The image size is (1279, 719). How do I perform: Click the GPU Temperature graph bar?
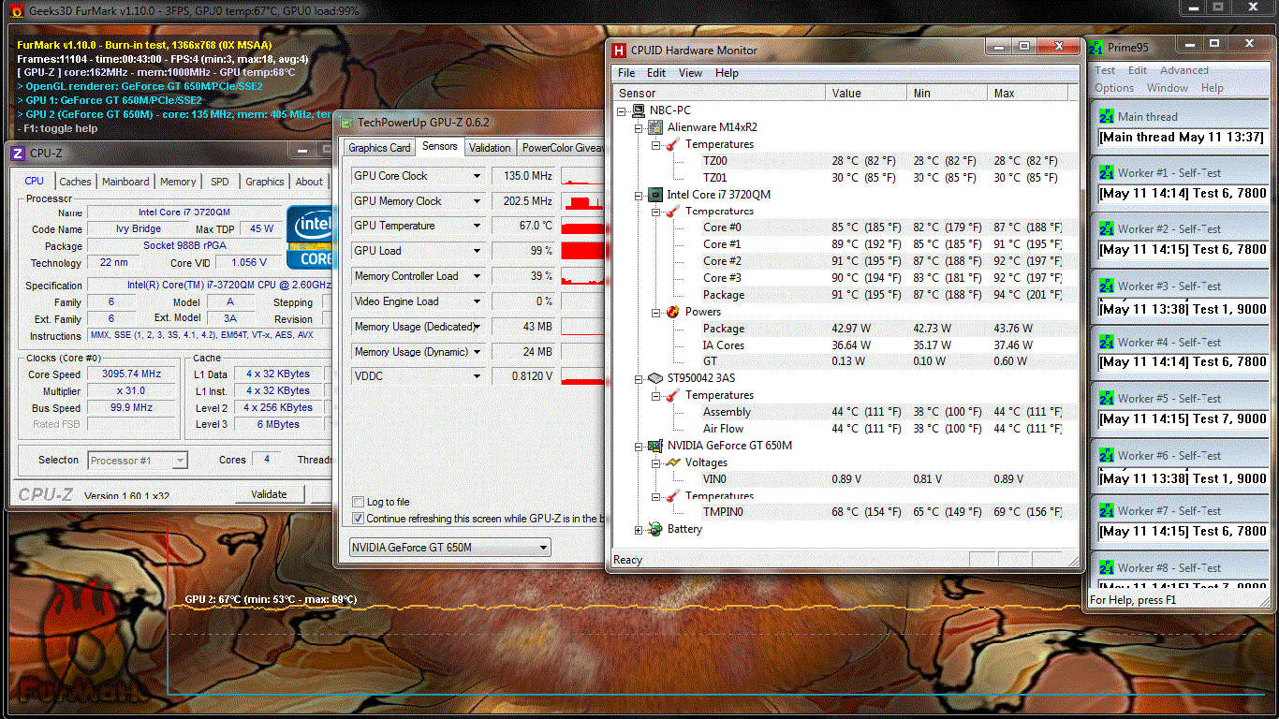581,226
